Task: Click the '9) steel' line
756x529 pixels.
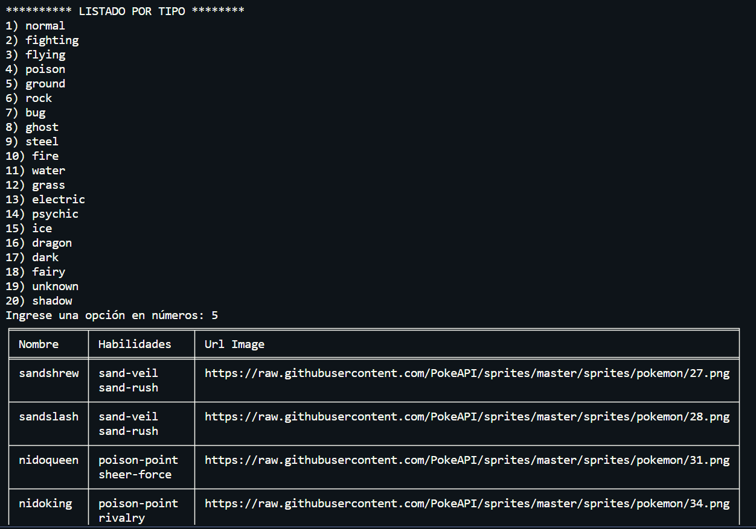Action: click(x=32, y=142)
